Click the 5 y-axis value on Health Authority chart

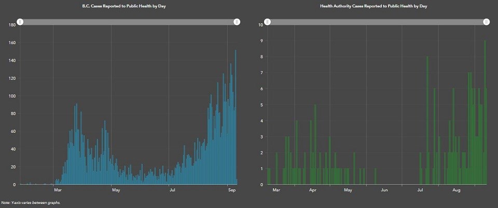(x=260, y=105)
